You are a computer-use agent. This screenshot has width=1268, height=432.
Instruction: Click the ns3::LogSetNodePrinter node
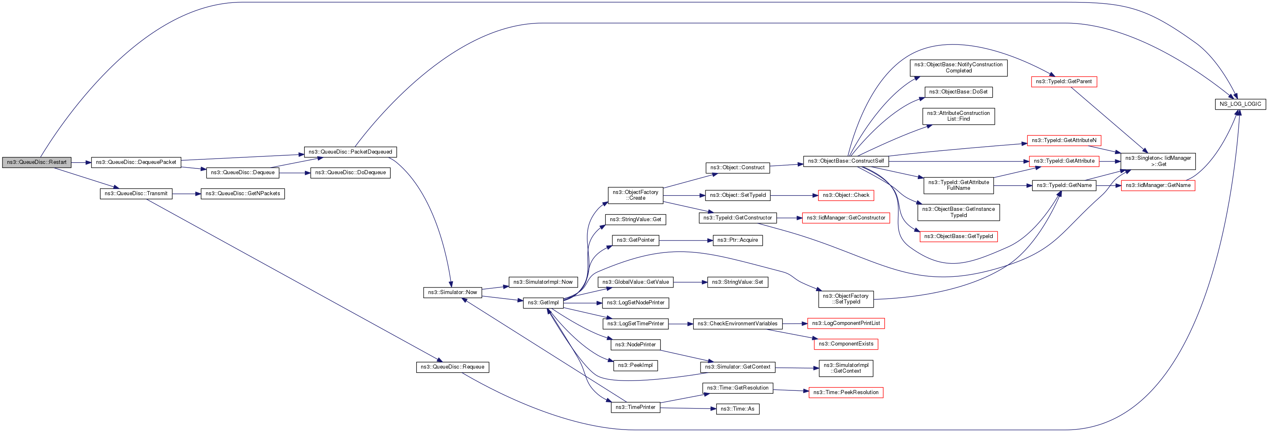(x=635, y=303)
